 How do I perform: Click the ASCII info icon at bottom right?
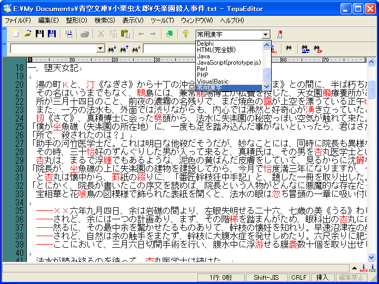[363, 268]
